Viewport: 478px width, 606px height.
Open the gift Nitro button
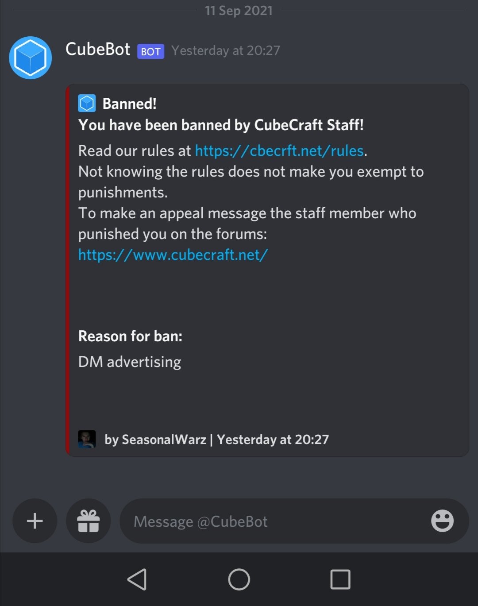click(x=89, y=521)
